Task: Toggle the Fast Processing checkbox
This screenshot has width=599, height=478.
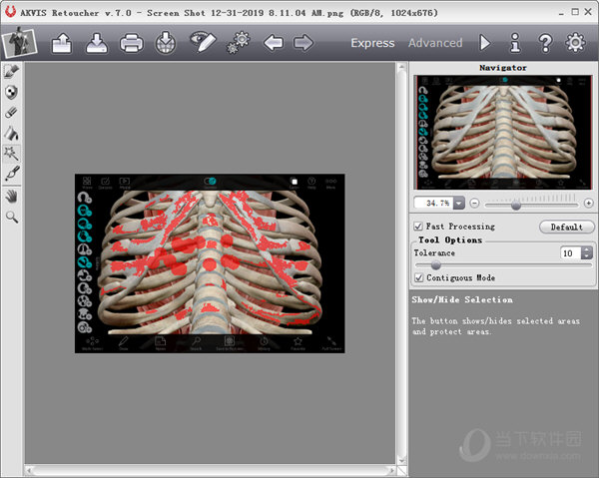Action: [x=418, y=227]
